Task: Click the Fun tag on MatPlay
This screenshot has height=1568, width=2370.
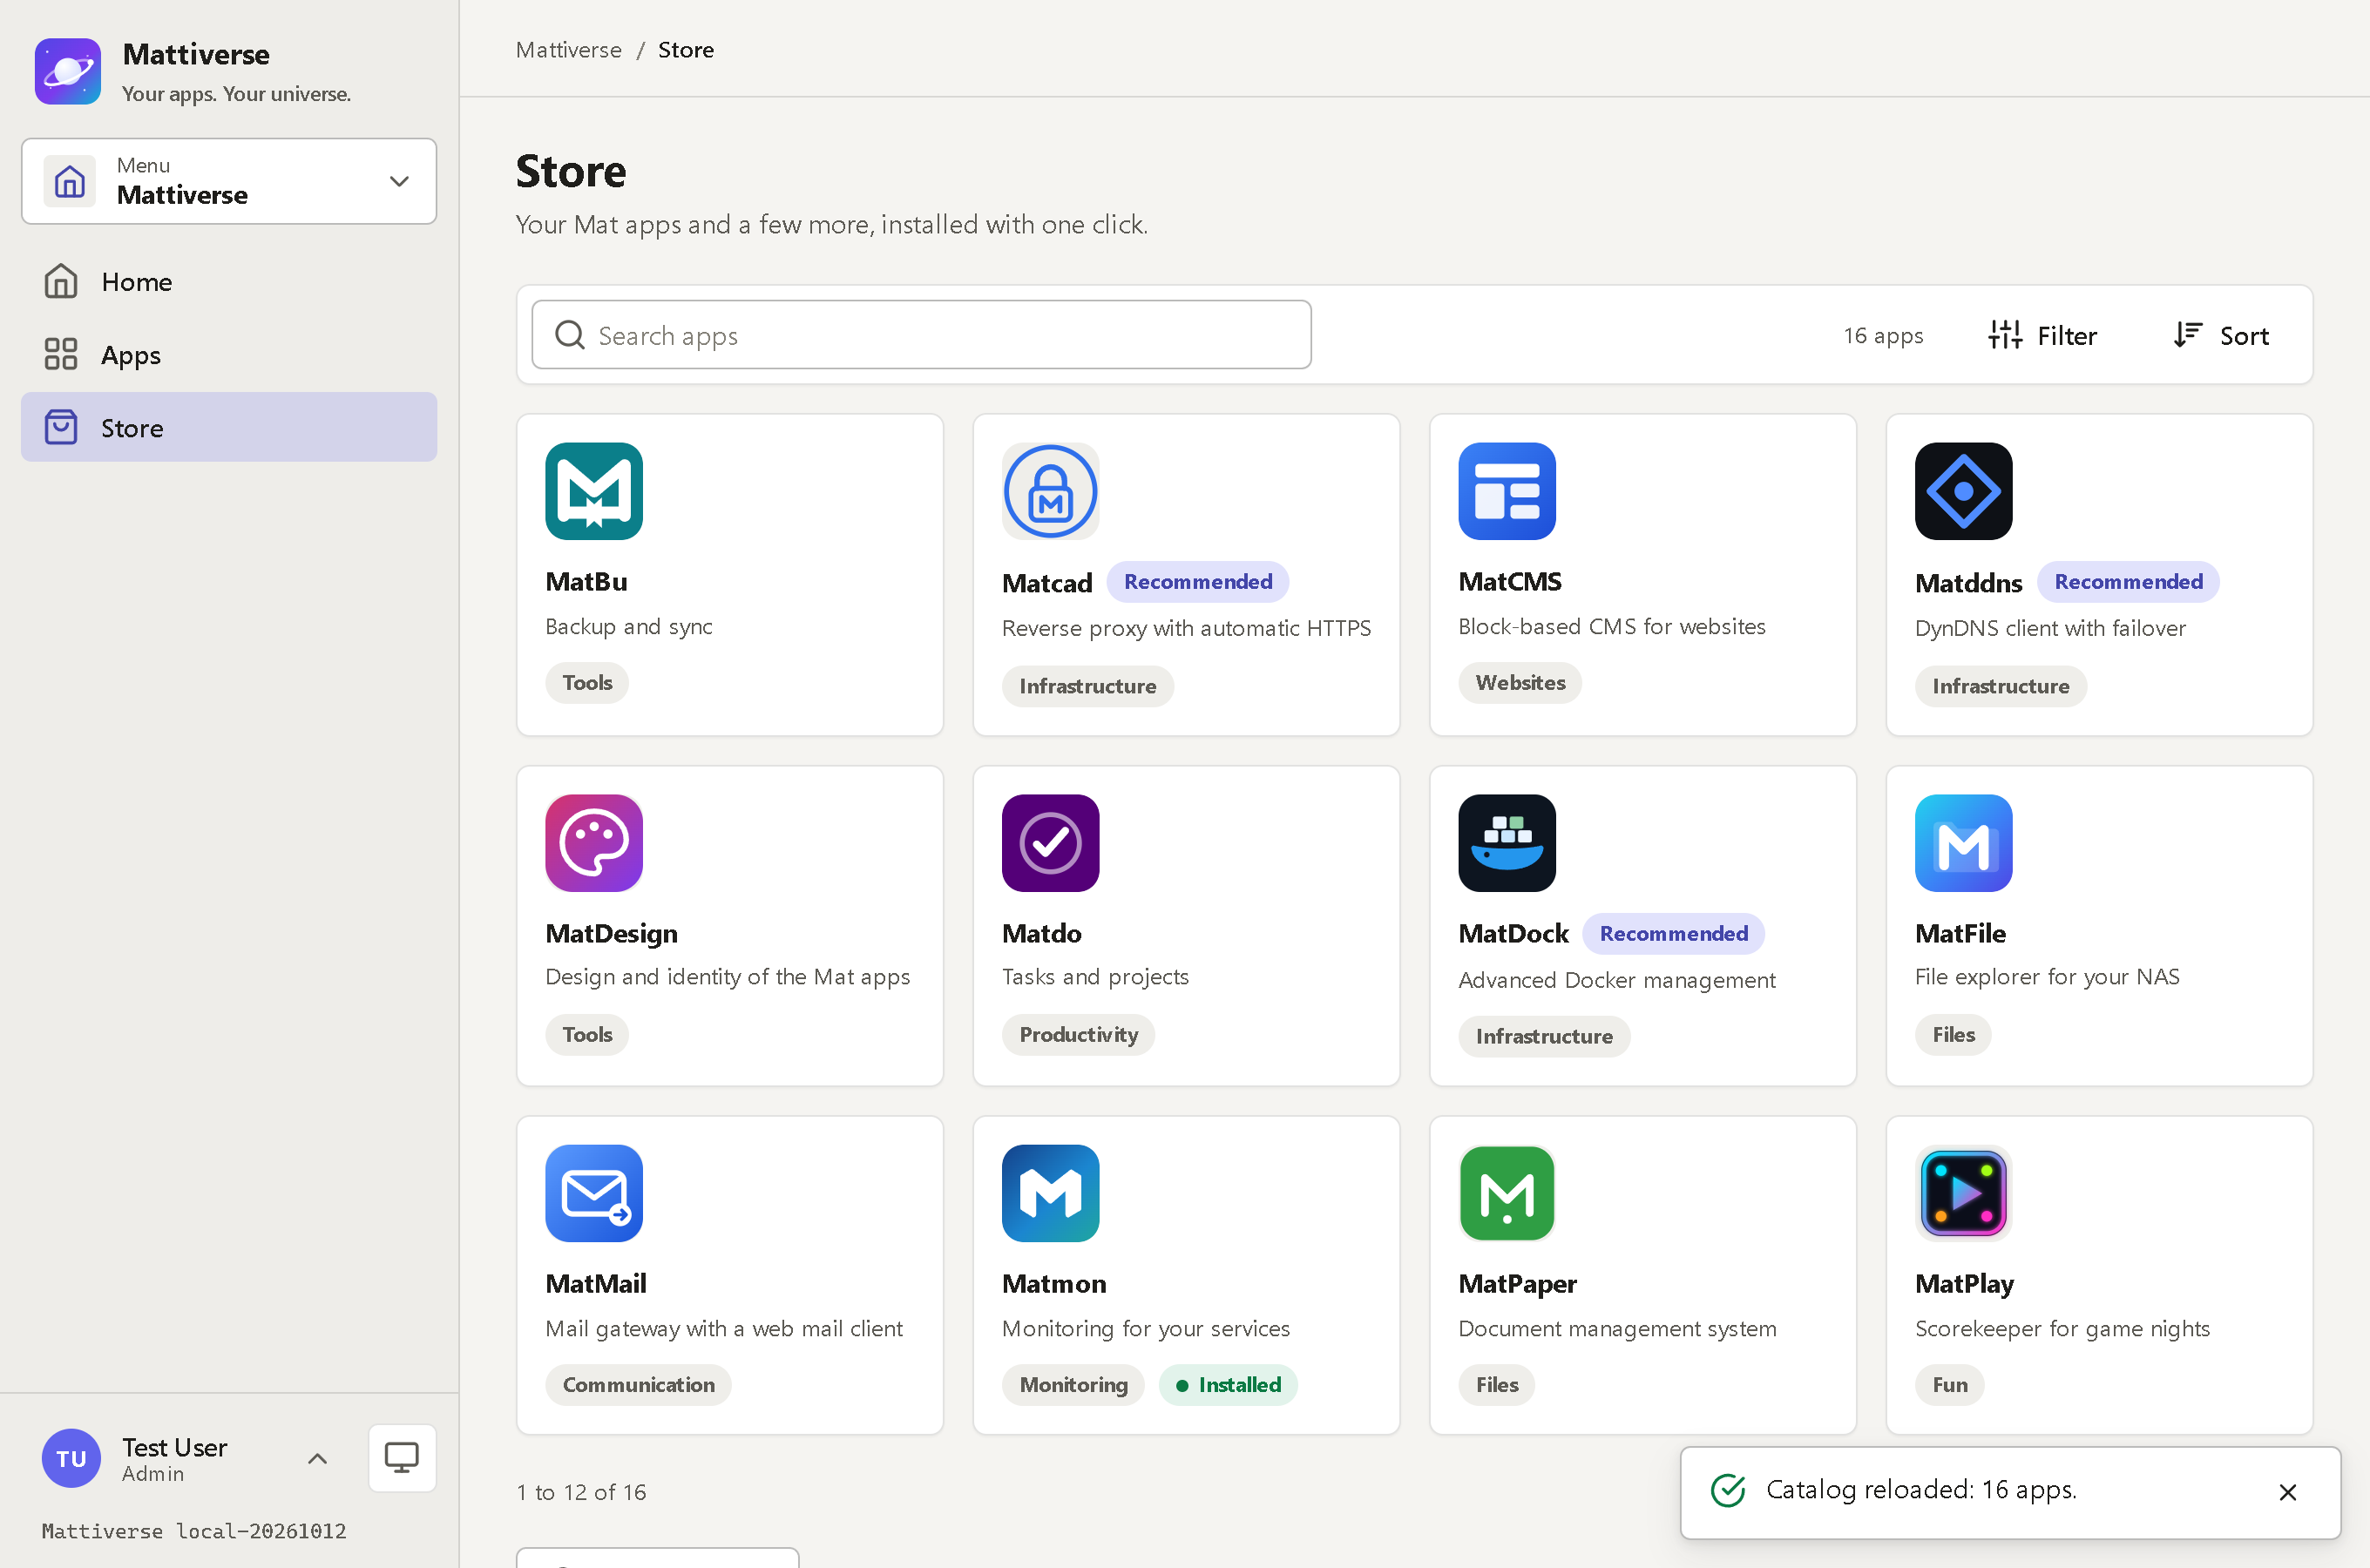Action: coord(1949,1385)
